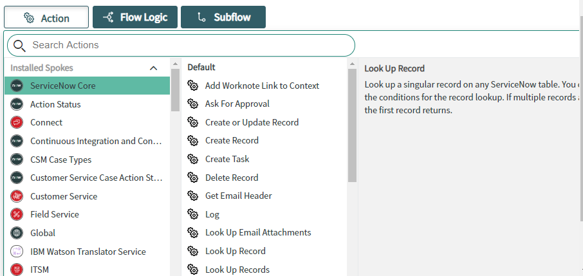This screenshot has width=583, height=276.
Task: Click the Customer Service spoke icon
Action: click(x=17, y=196)
